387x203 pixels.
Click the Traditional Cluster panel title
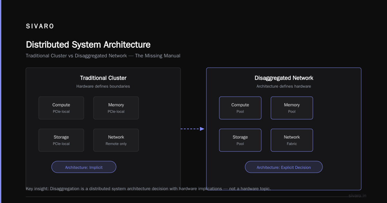tap(103, 78)
